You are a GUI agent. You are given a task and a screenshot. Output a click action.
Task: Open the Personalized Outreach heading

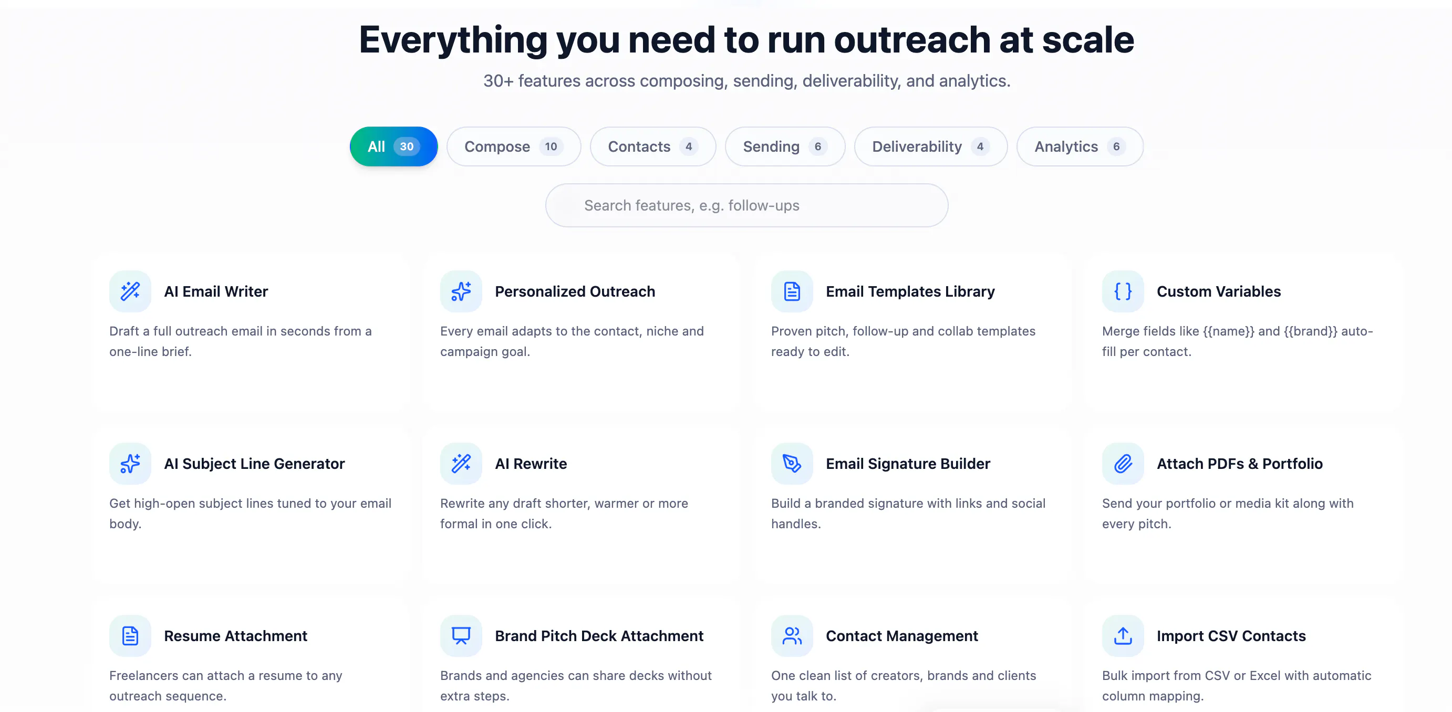[575, 291]
